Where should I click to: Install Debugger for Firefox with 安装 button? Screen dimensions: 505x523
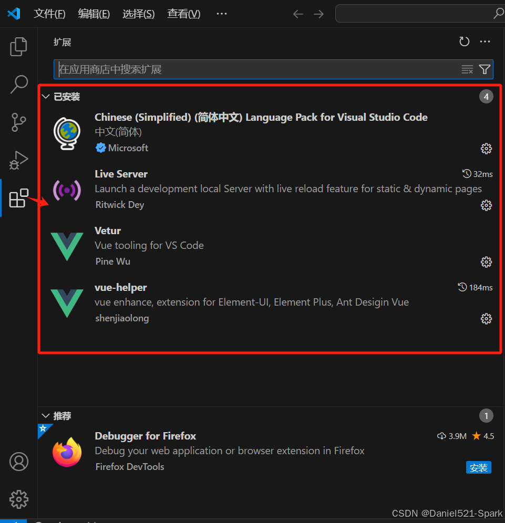click(x=478, y=468)
